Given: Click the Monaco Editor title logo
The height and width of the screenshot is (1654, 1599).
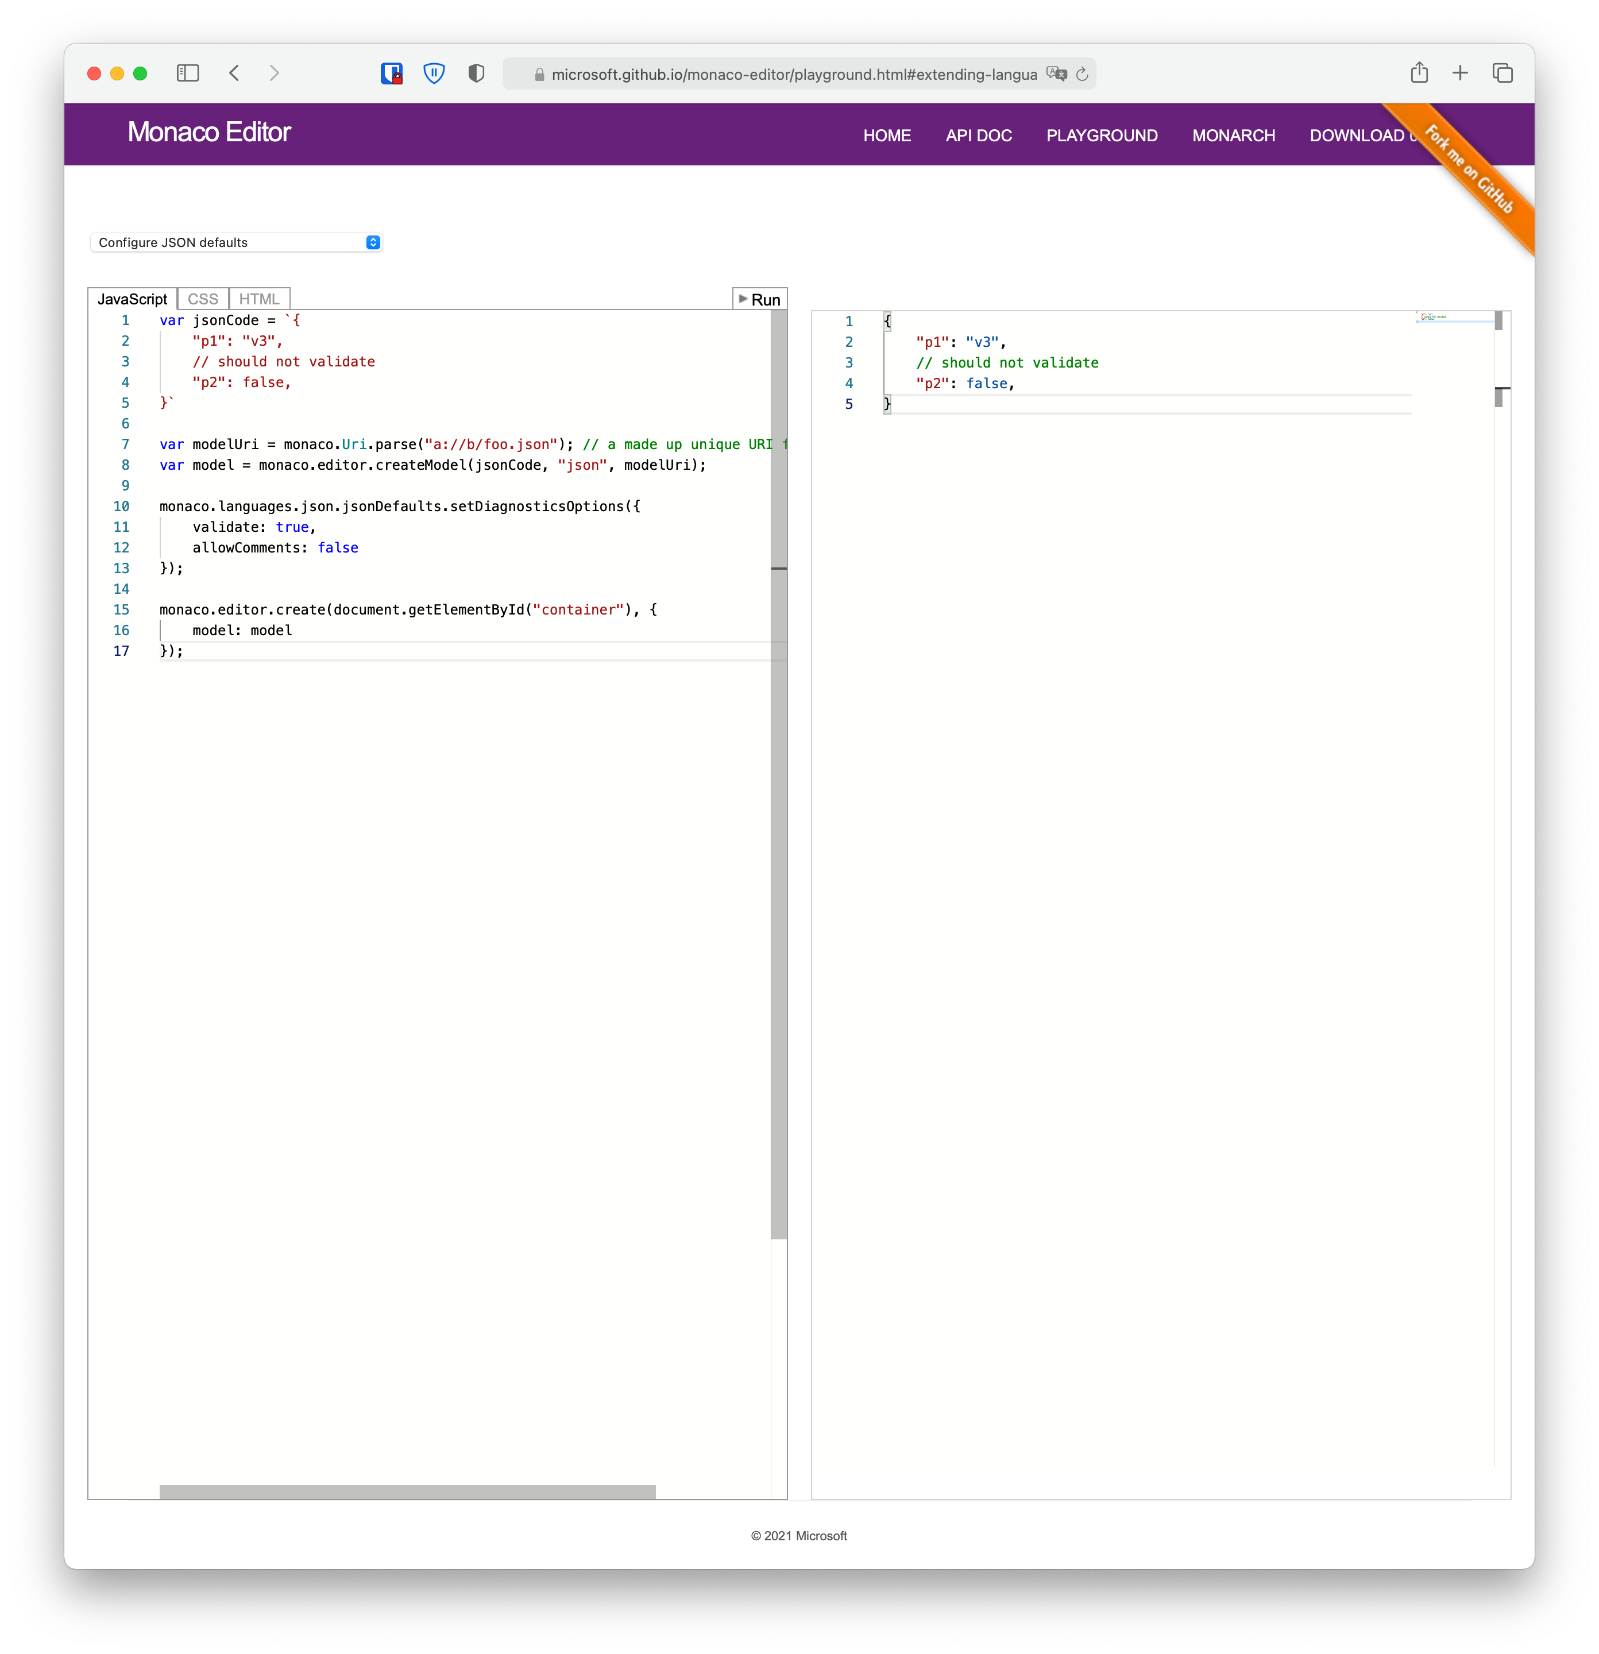Looking at the screenshot, I should point(209,133).
